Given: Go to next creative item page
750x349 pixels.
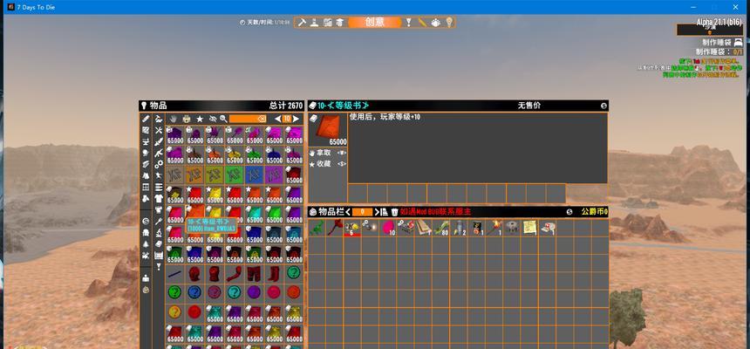Looking at the screenshot, I should [x=296, y=119].
